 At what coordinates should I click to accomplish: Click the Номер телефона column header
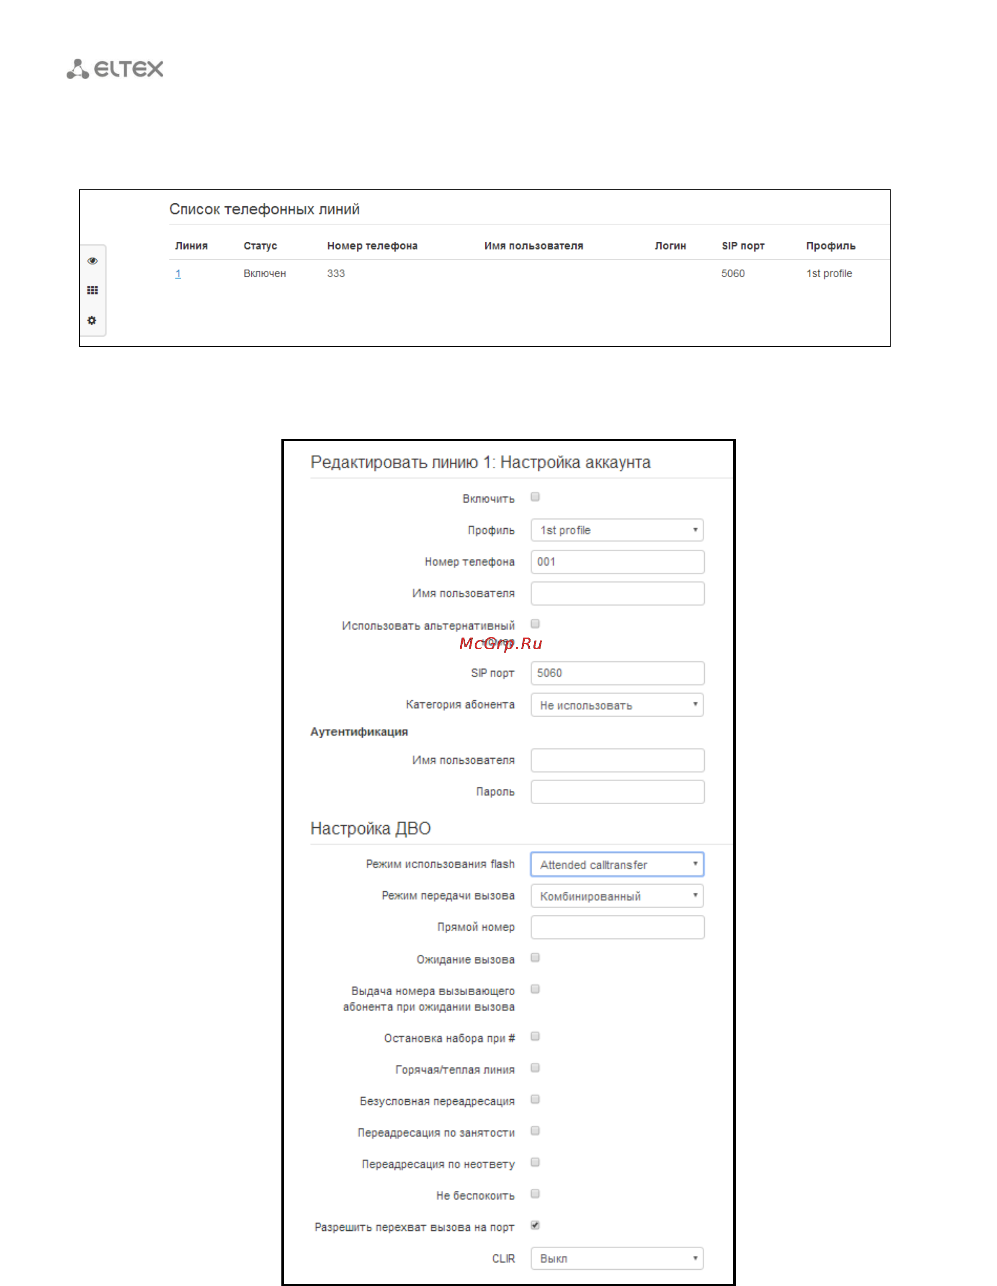click(372, 246)
